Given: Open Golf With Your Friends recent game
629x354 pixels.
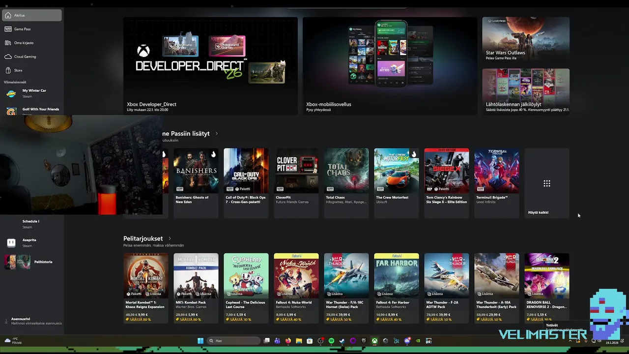Looking at the screenshot, I should tap(32, 111).
